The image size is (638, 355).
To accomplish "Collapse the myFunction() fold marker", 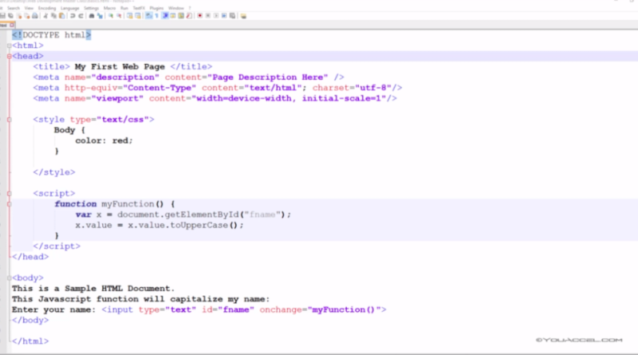I will tap(9, 204).
